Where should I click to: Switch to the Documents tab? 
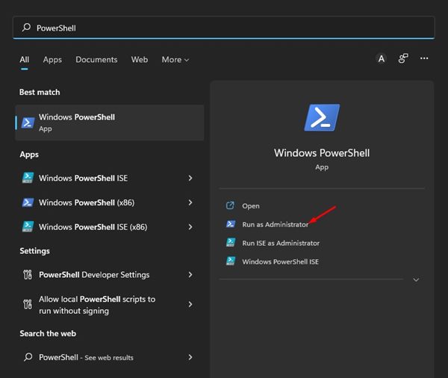tap(96, 60)
